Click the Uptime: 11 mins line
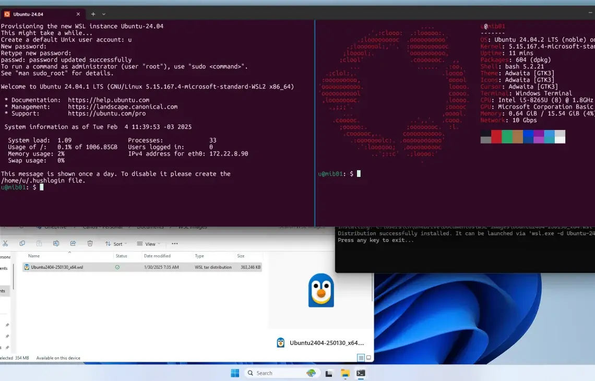The image size is (595, 381). (x=507, y=53)
